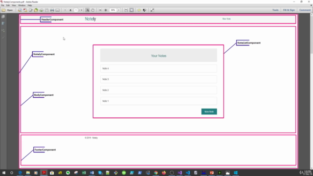Open the attachments sidebar panel
This screenshot has width=313, height=176.
click(3, 30)
